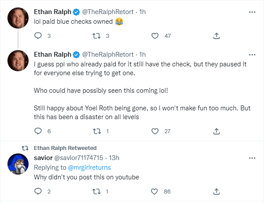
Task: Open the 13h timestamp on savior's tweet
Action: (114, 158)
